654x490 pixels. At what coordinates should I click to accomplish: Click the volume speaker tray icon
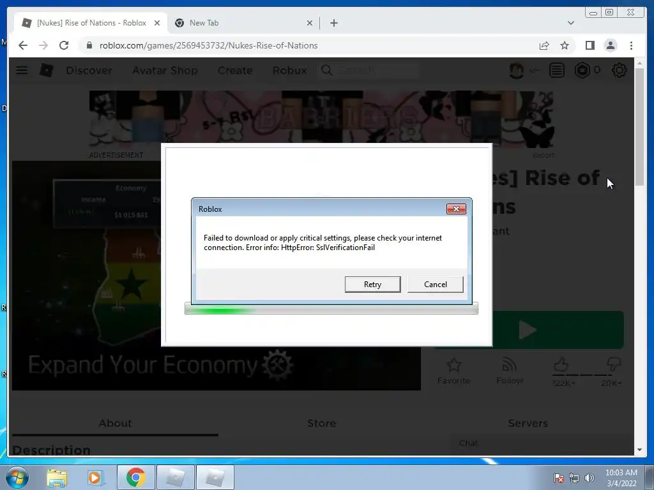pyautogui.click(x=589, y=478)
